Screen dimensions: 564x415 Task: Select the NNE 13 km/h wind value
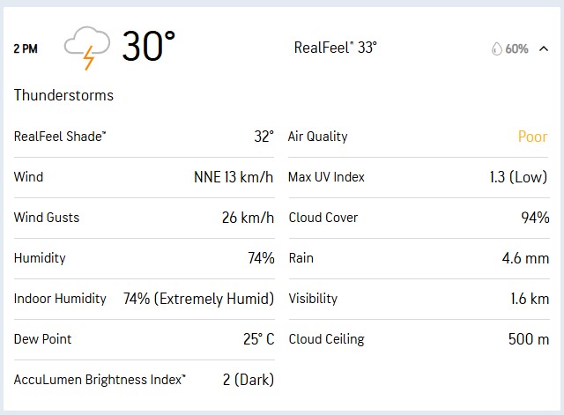[x=234, y=177]
